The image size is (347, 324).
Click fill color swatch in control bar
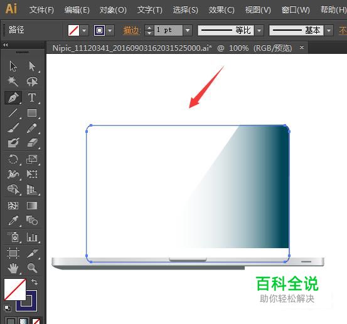click(73, 30)
